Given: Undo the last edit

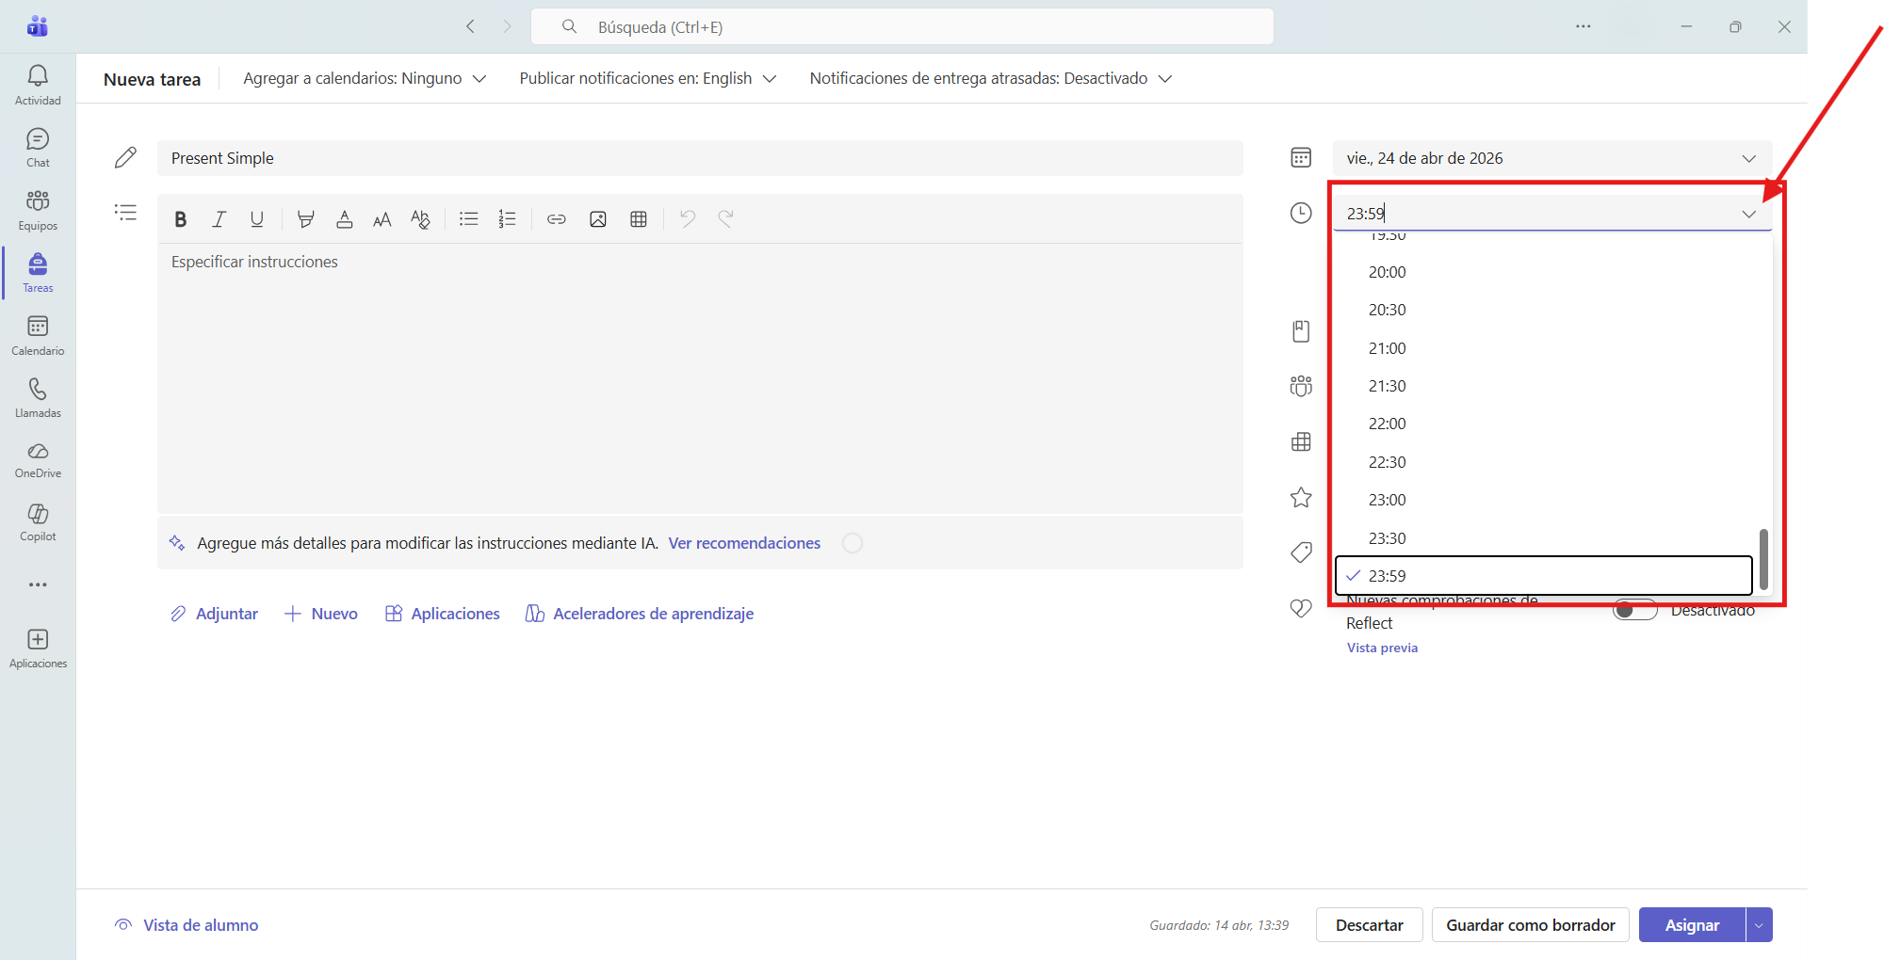Looking at the screenshot, I should (x=688, y=219).
